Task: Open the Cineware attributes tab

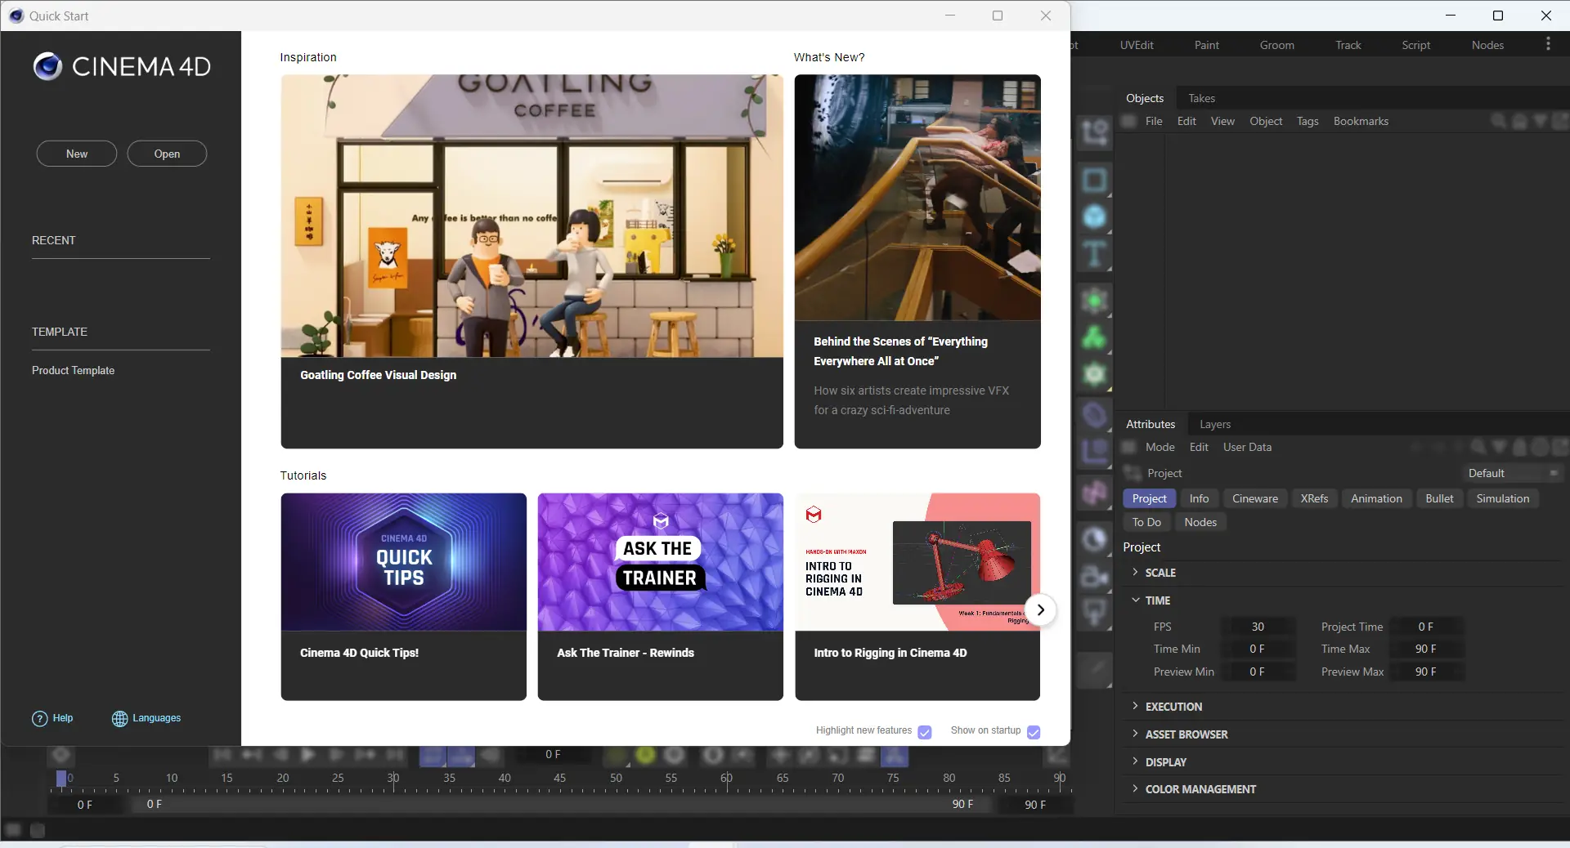Action: (x=1254, y=498)
